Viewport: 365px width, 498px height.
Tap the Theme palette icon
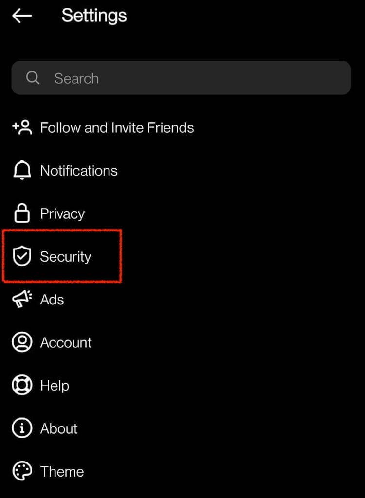coord(22,471)
